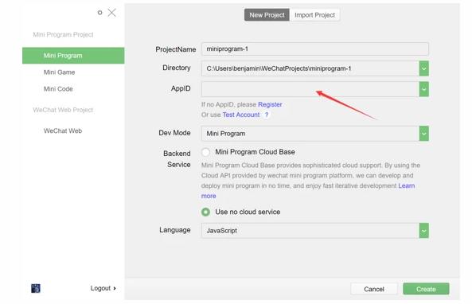
Task: Open the Register link
Action: point(270,104)
